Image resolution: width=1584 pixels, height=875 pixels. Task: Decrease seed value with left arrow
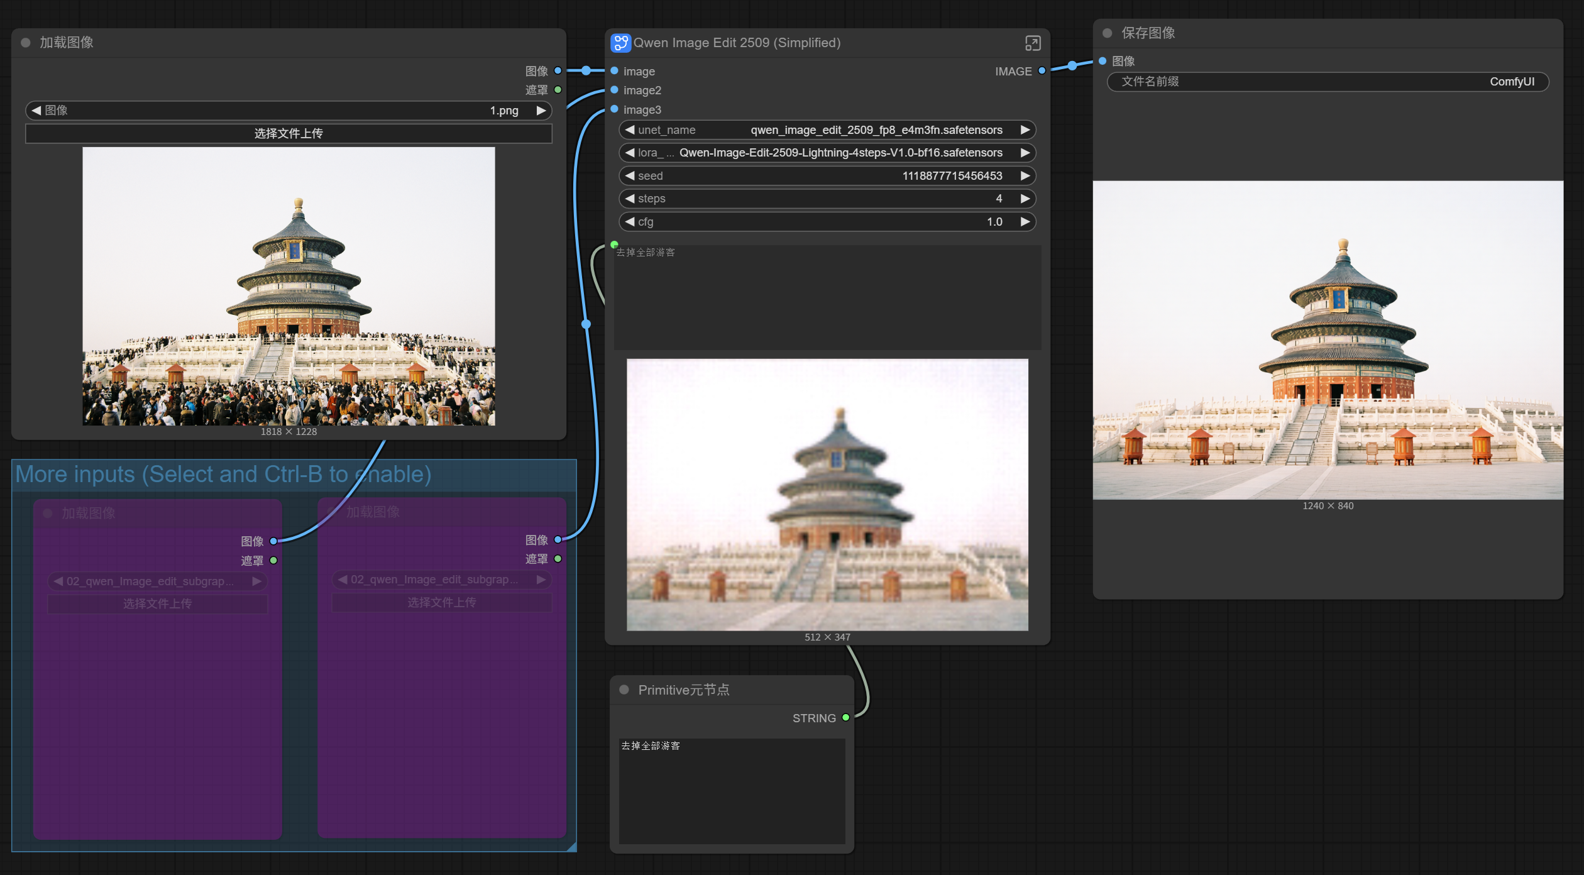coord(629,176)
